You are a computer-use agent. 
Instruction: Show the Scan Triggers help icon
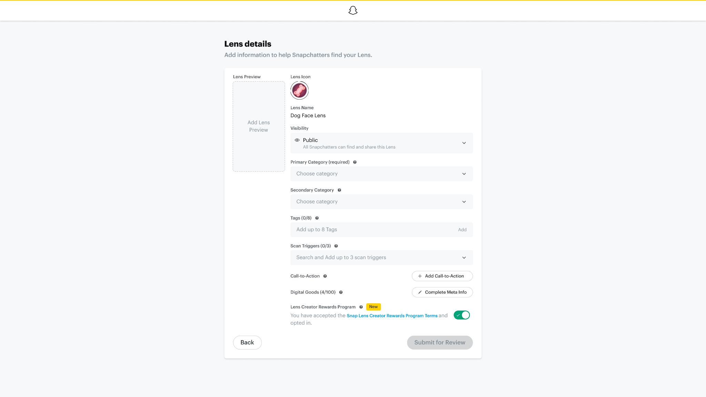pos(336,246)
